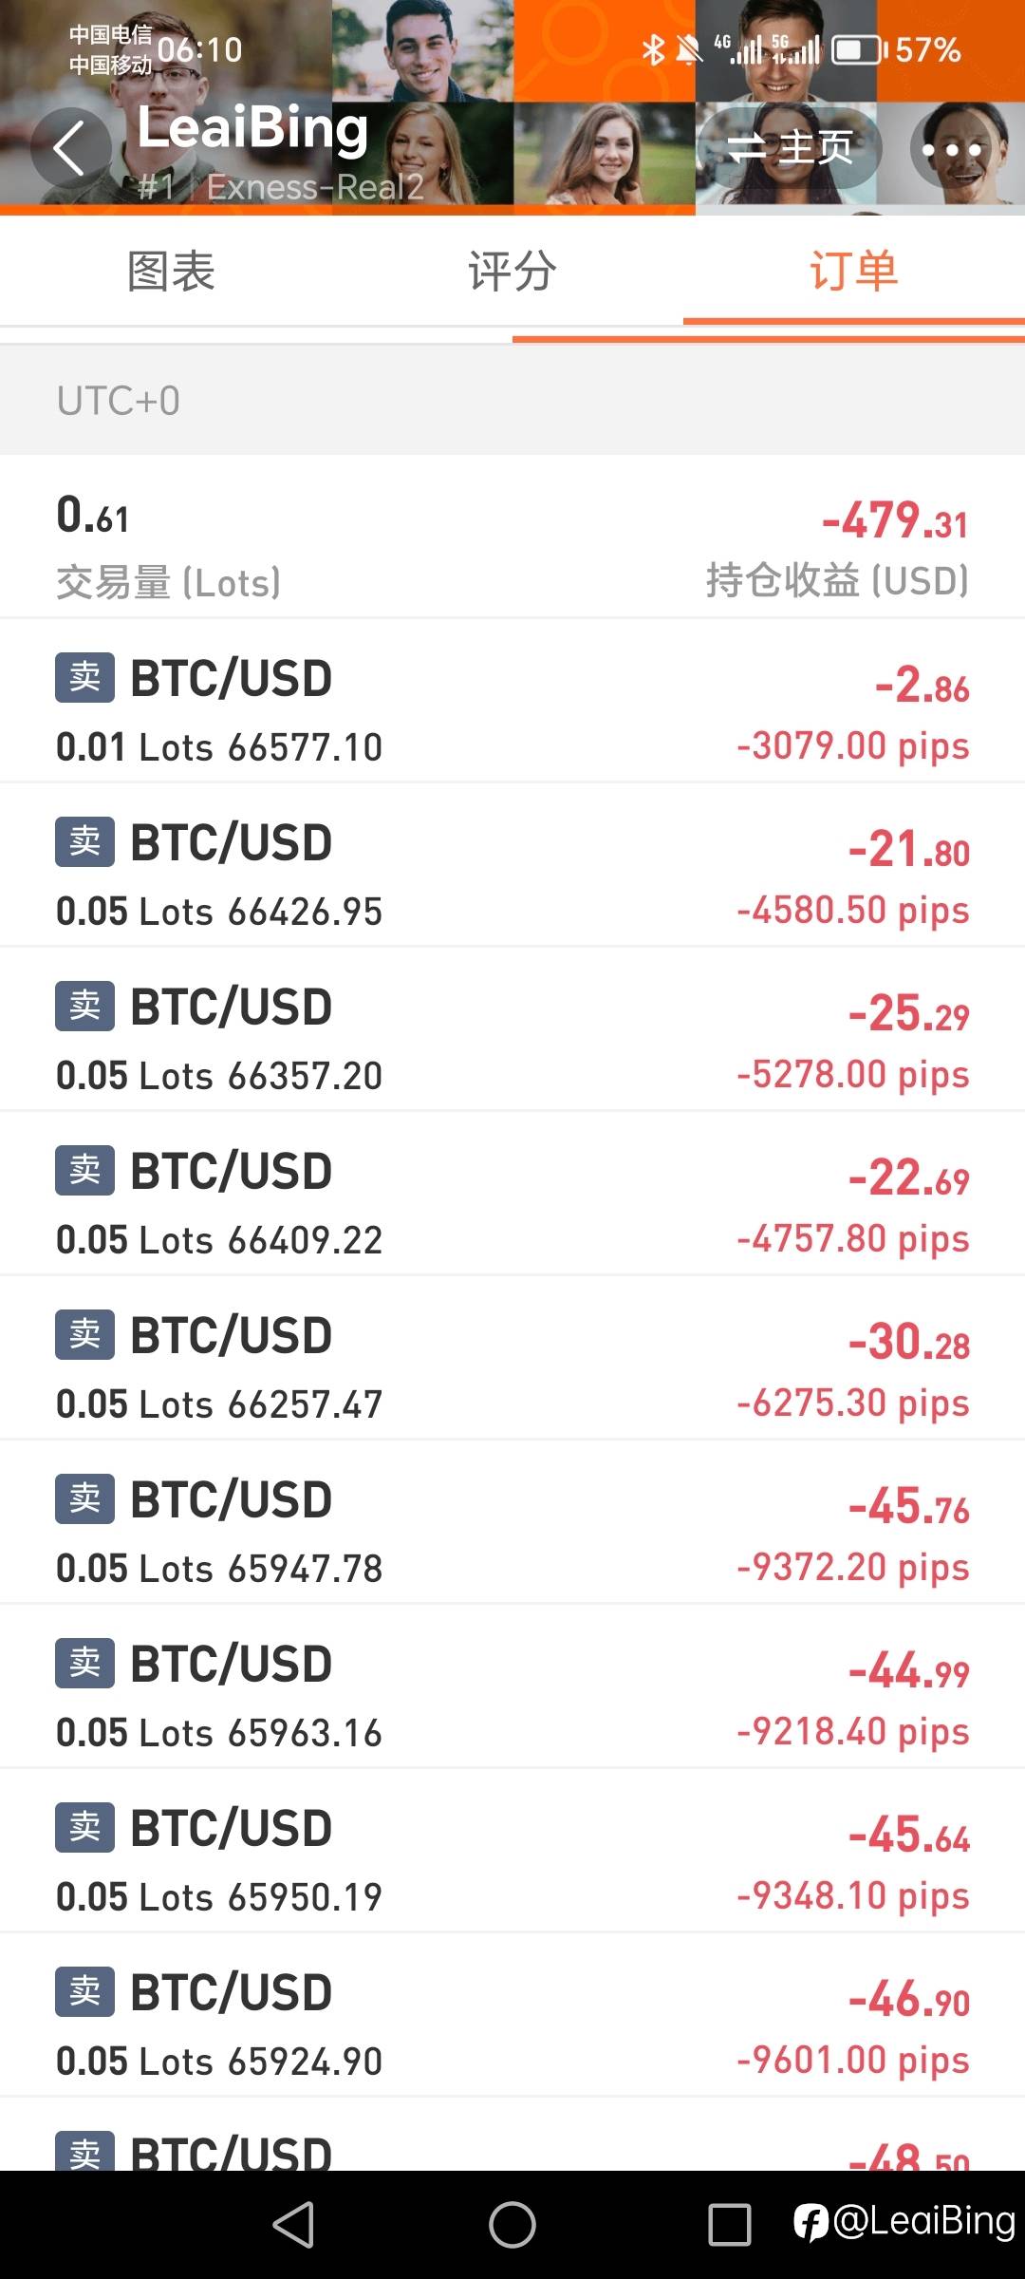Tap the -479.31 floating profit total
The width and height of the screenshot is (1025, 2279).
[894, 521]
